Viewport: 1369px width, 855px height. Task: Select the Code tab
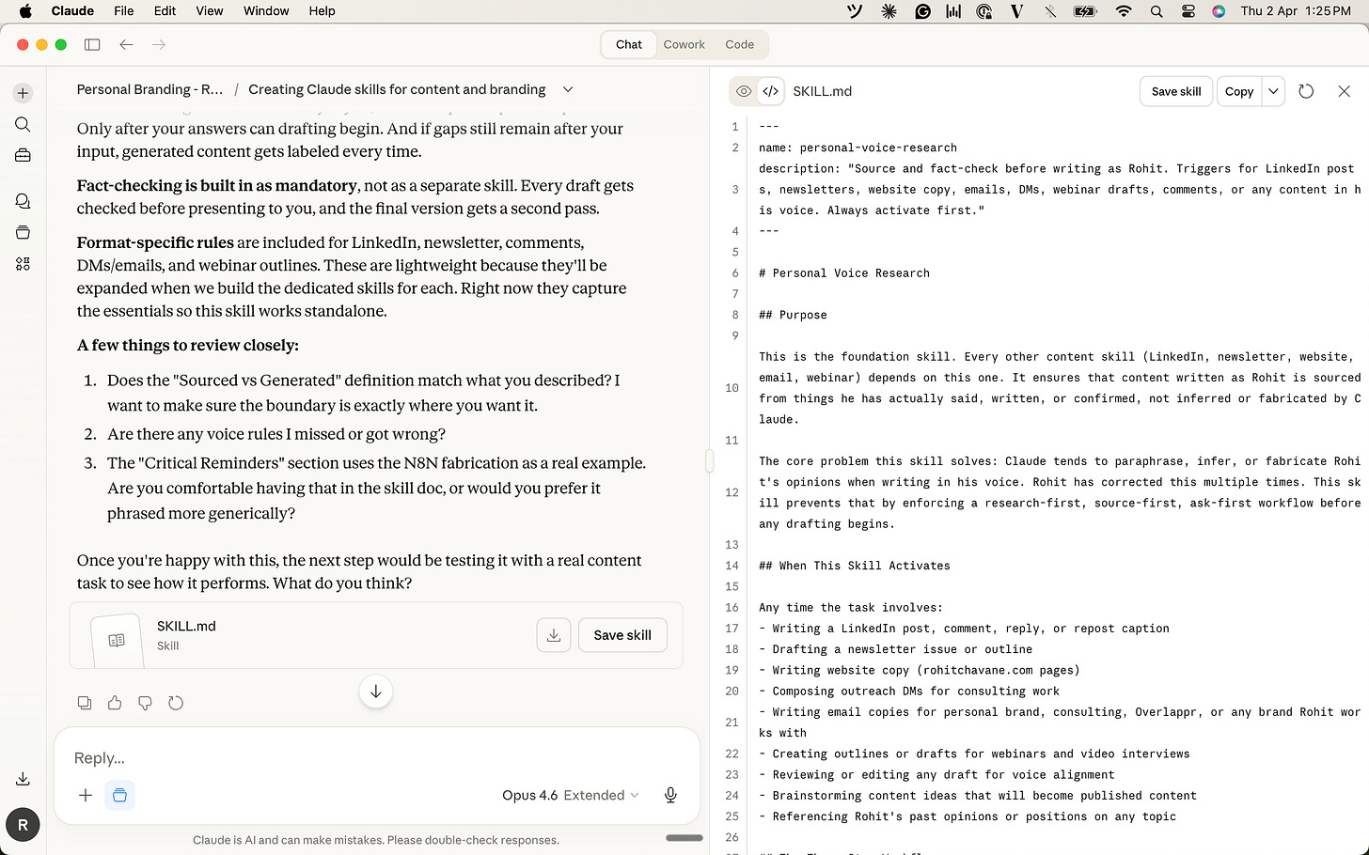(739, 44)
